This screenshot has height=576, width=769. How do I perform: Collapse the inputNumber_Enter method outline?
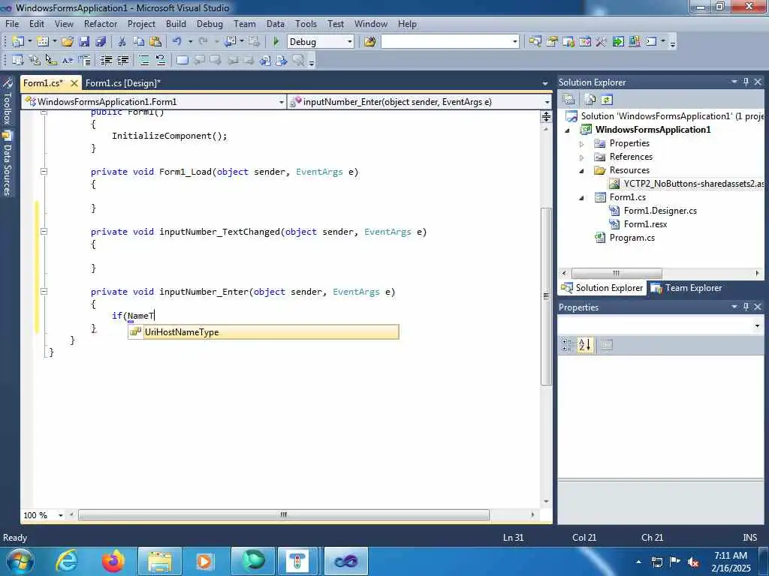click(44, 292)
